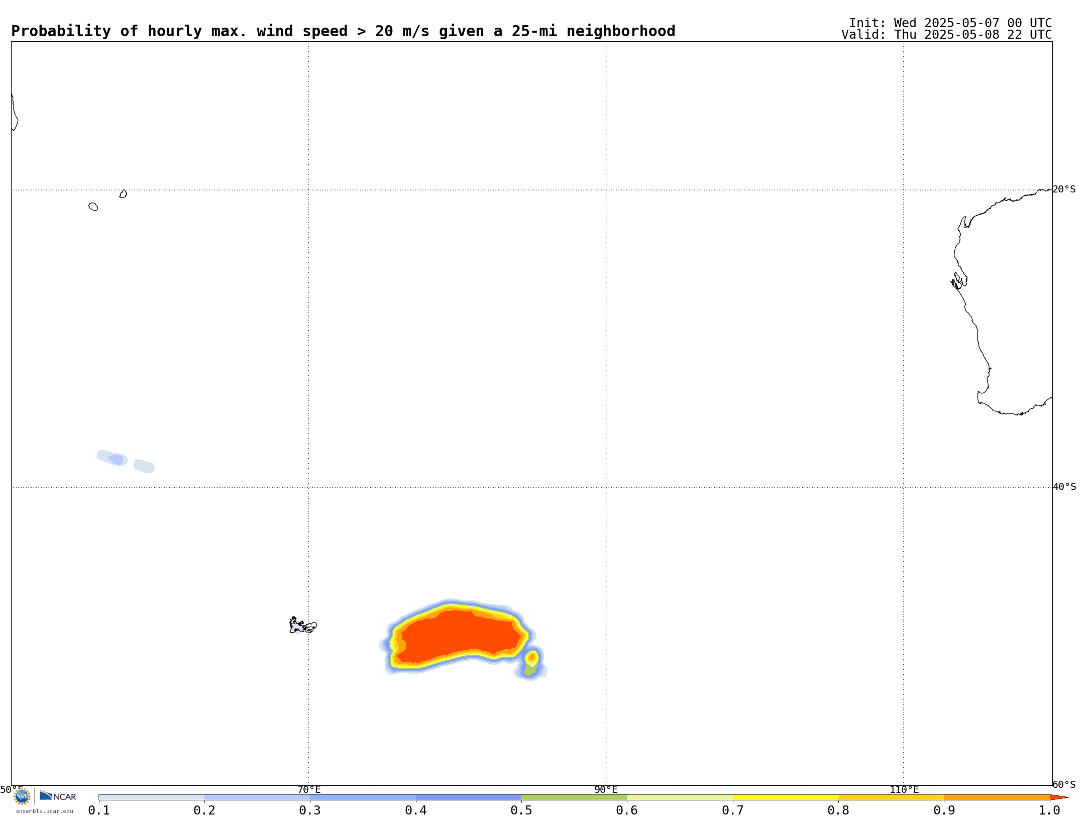This screenshot has height=817, width=1085.
Task: Click the gray 0.1–0.2 colorbar segment
Action: coord(152,797)
